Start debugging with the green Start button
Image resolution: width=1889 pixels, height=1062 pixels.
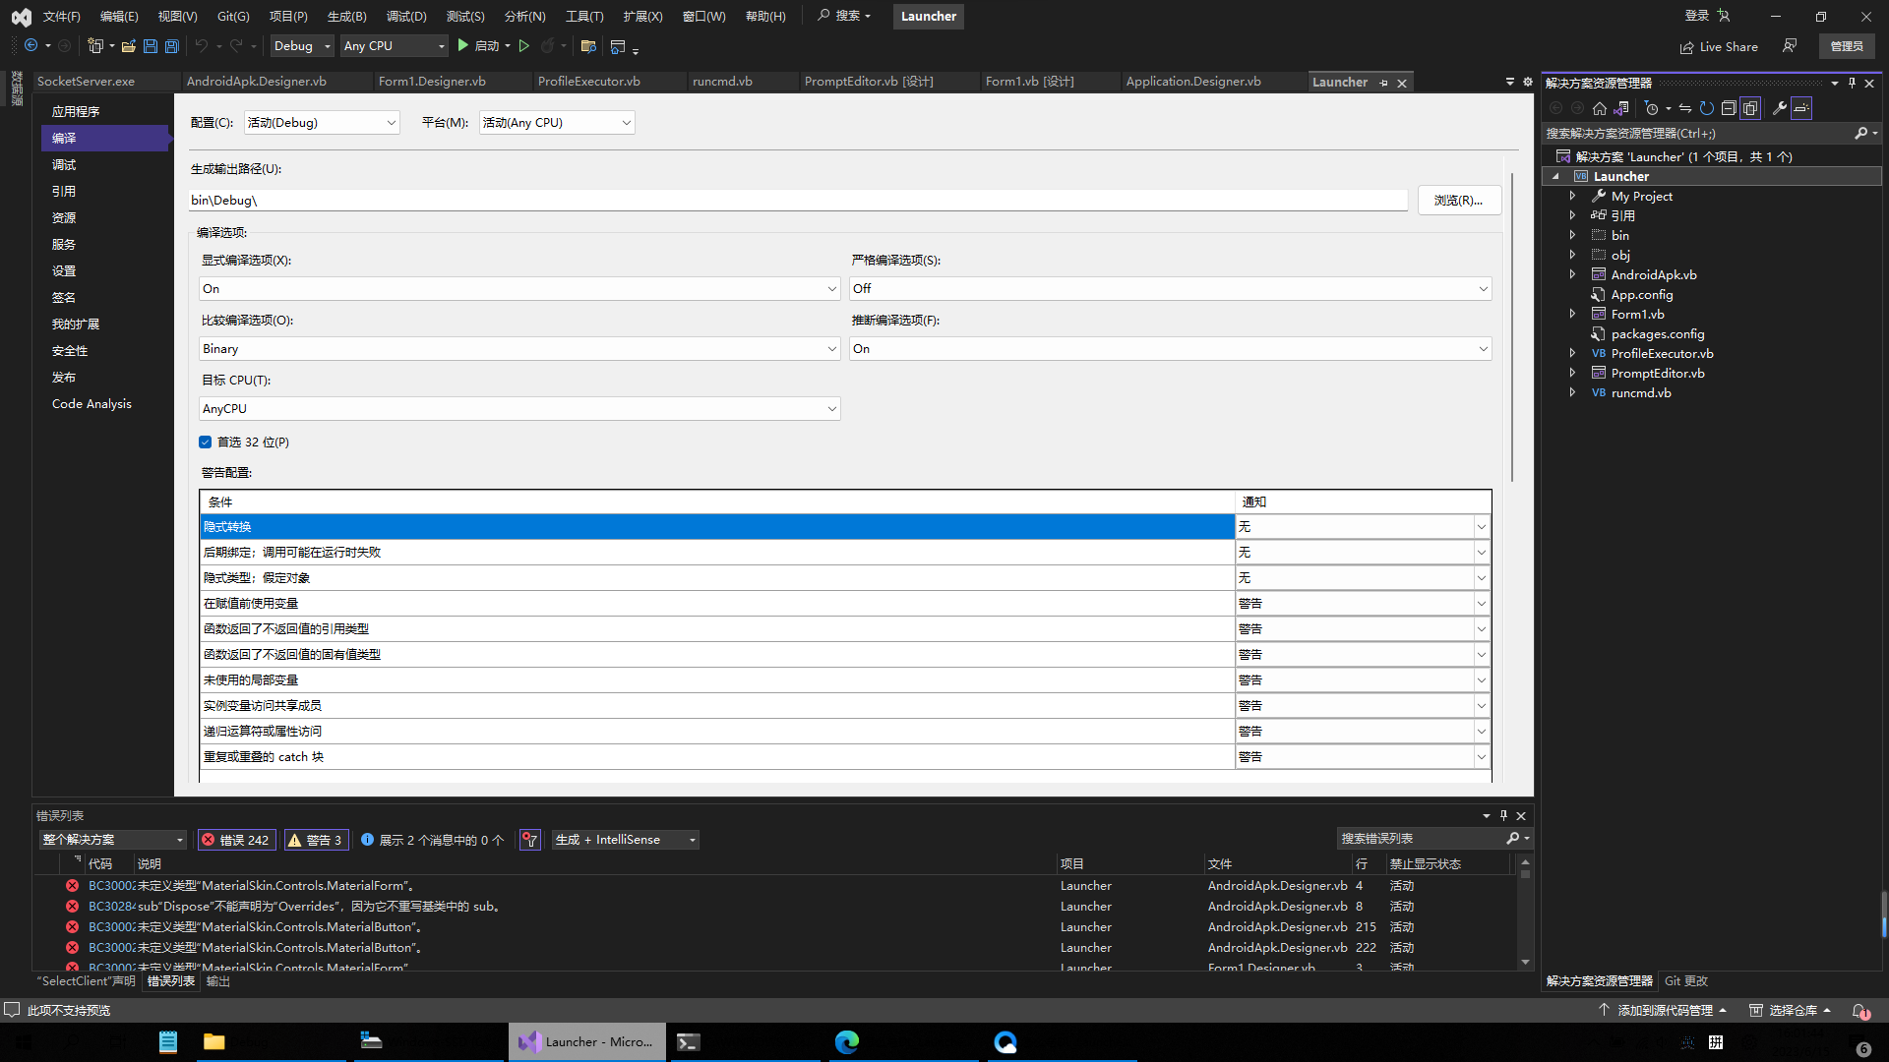[x=462, y=45]
